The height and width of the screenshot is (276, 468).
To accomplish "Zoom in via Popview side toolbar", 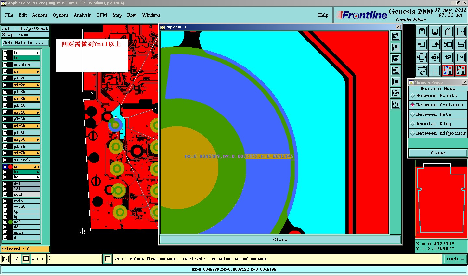I will [396, 93].
